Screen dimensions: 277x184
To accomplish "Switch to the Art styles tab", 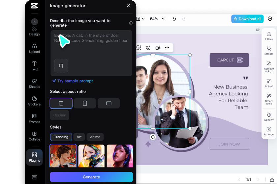I will point(79,137).
